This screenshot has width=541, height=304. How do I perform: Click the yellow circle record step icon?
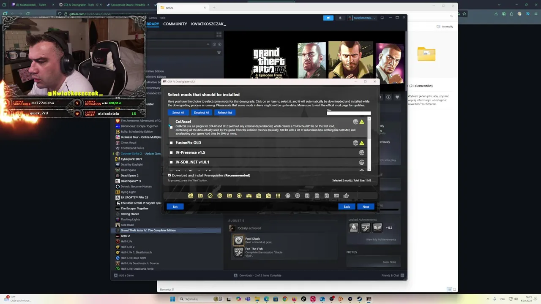(239, 195)
